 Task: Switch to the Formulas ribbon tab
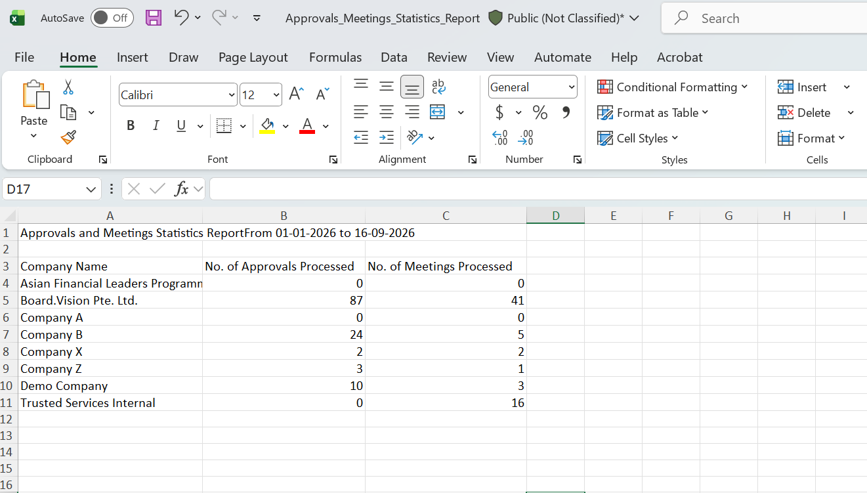coord(335,57)
